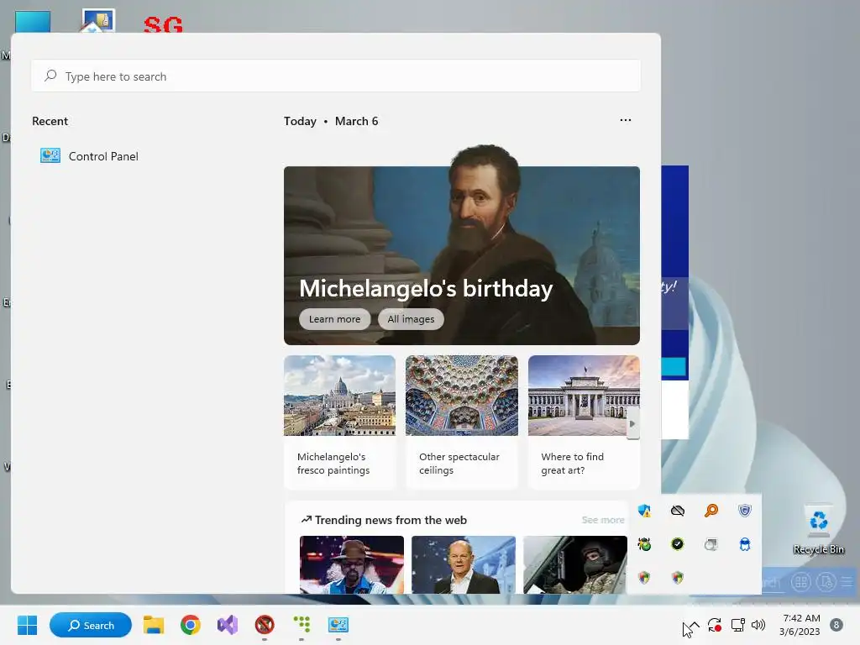
Task: Click the OneDrive offline cloud tray icon
Action: [x=678, y=511]
